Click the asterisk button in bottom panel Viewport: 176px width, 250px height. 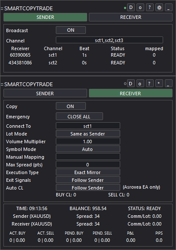(x=159, y=83)
